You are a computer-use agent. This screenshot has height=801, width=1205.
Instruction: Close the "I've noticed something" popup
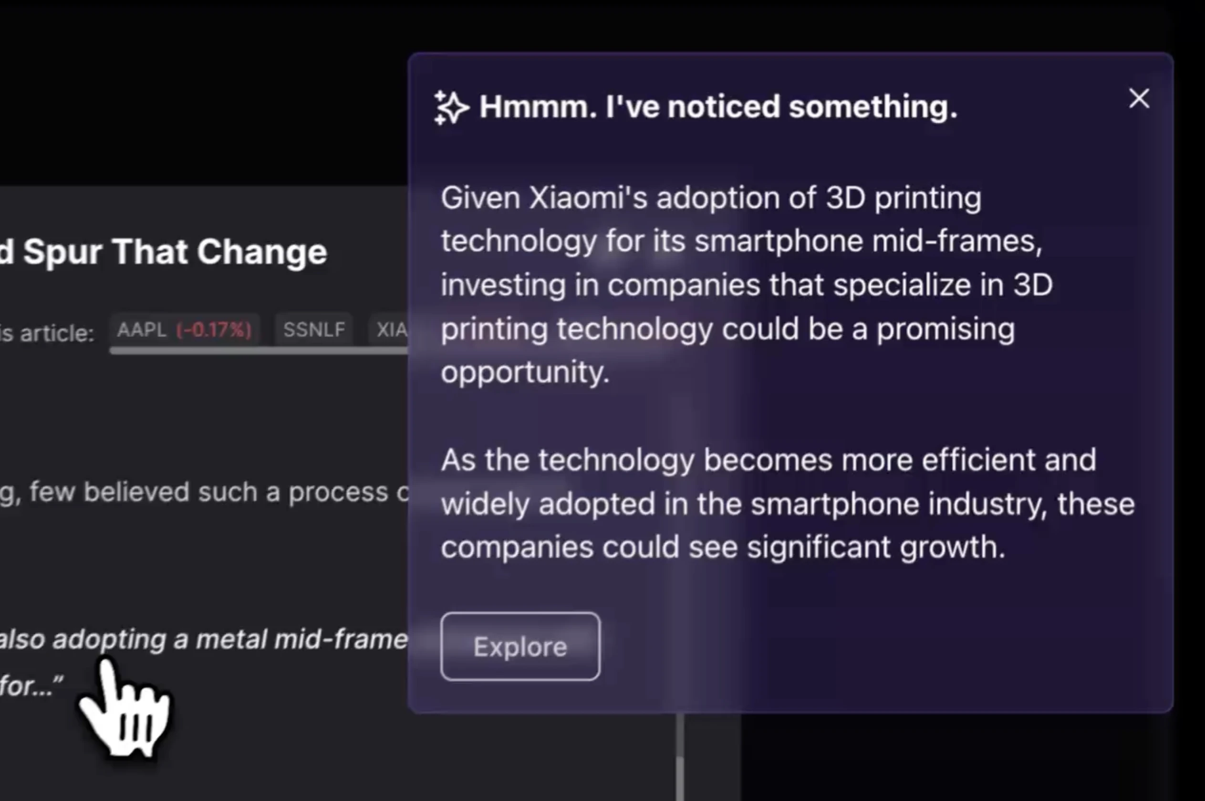[1139, 99]
